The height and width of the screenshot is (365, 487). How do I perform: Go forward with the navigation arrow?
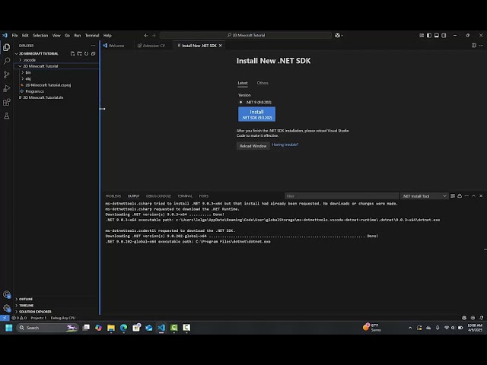point(154,36)
